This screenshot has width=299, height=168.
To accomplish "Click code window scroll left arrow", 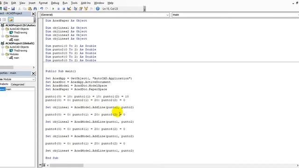I will click(x=48, y=165).
